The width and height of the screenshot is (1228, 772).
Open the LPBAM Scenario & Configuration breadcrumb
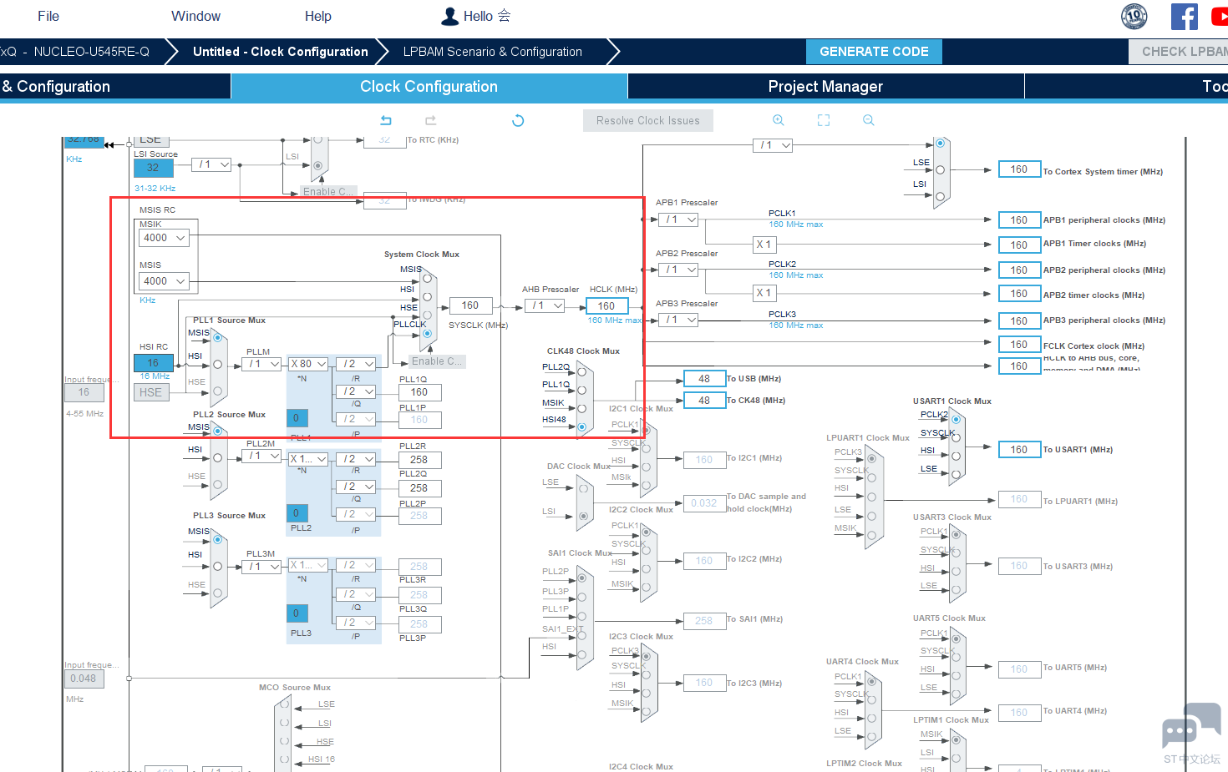pos(493,52)
